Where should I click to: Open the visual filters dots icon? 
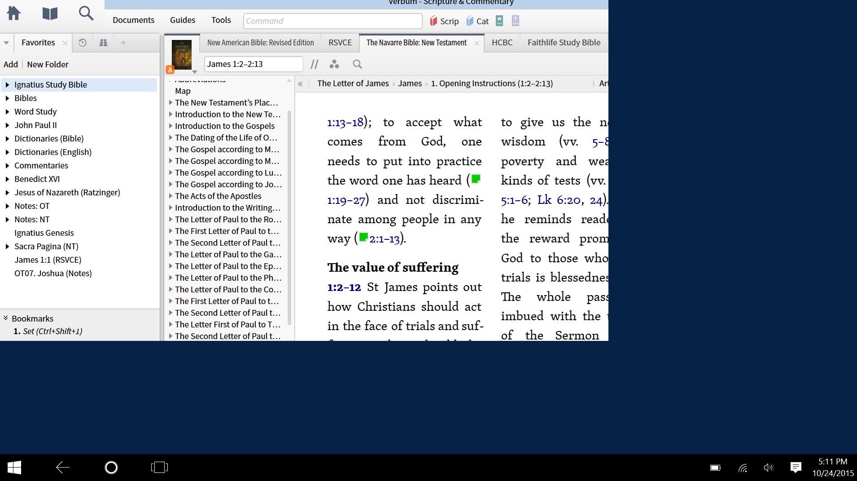tap(334, 64)
